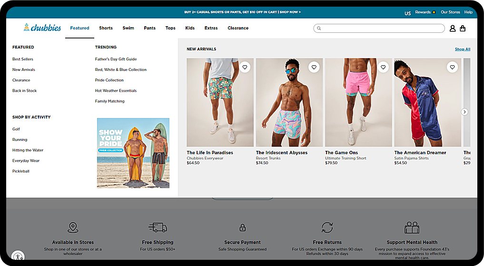
Task: Click the search magnifier icon
Action: [x=319, y=29]
